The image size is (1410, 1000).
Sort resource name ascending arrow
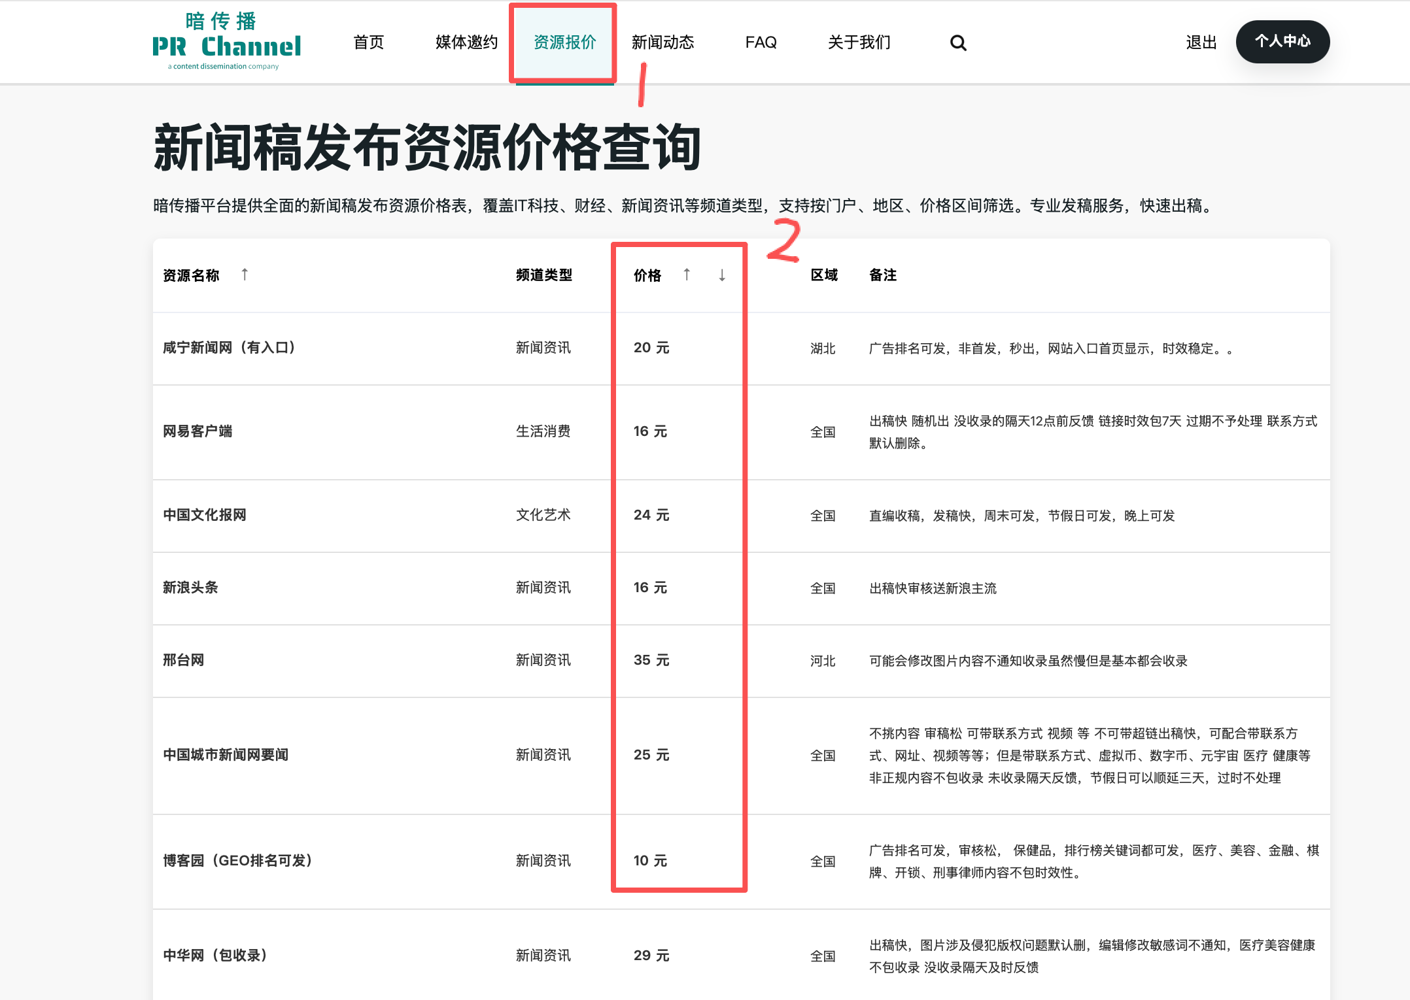coord(245,275)
